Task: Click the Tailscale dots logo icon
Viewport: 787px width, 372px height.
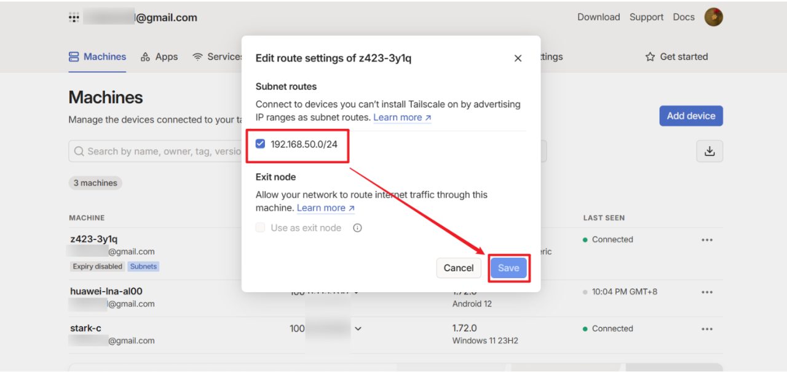Action: 74,18
